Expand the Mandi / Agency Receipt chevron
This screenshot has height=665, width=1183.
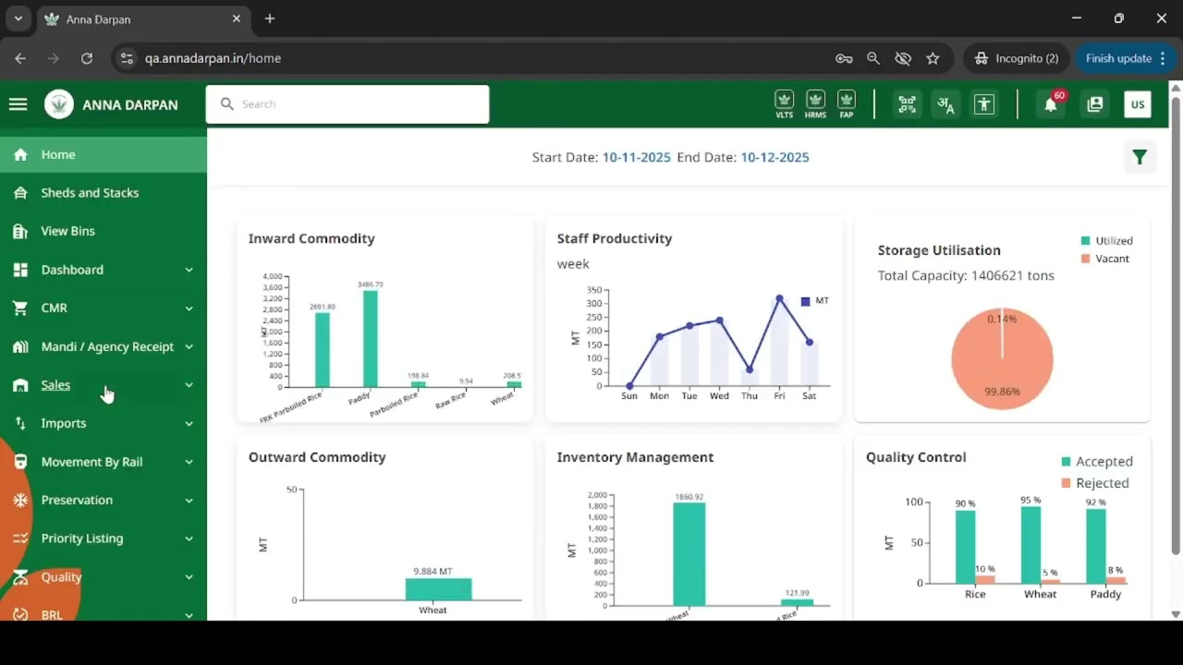tap(189, 346)
